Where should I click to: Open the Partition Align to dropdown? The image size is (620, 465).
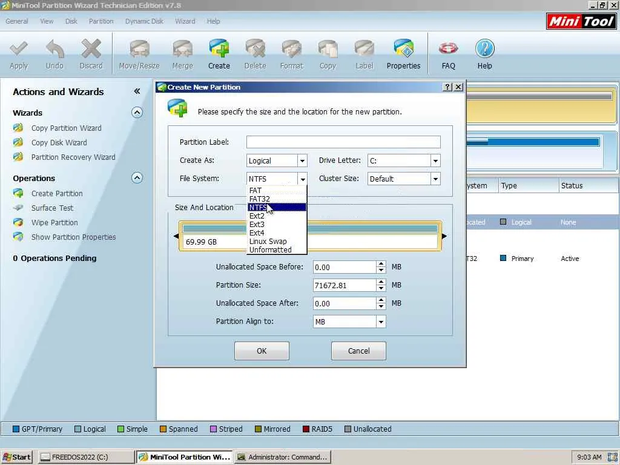point(381,322)
